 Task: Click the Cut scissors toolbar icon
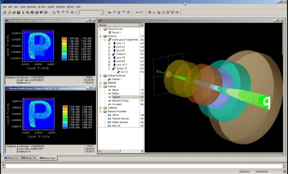[x=23, y=13]
